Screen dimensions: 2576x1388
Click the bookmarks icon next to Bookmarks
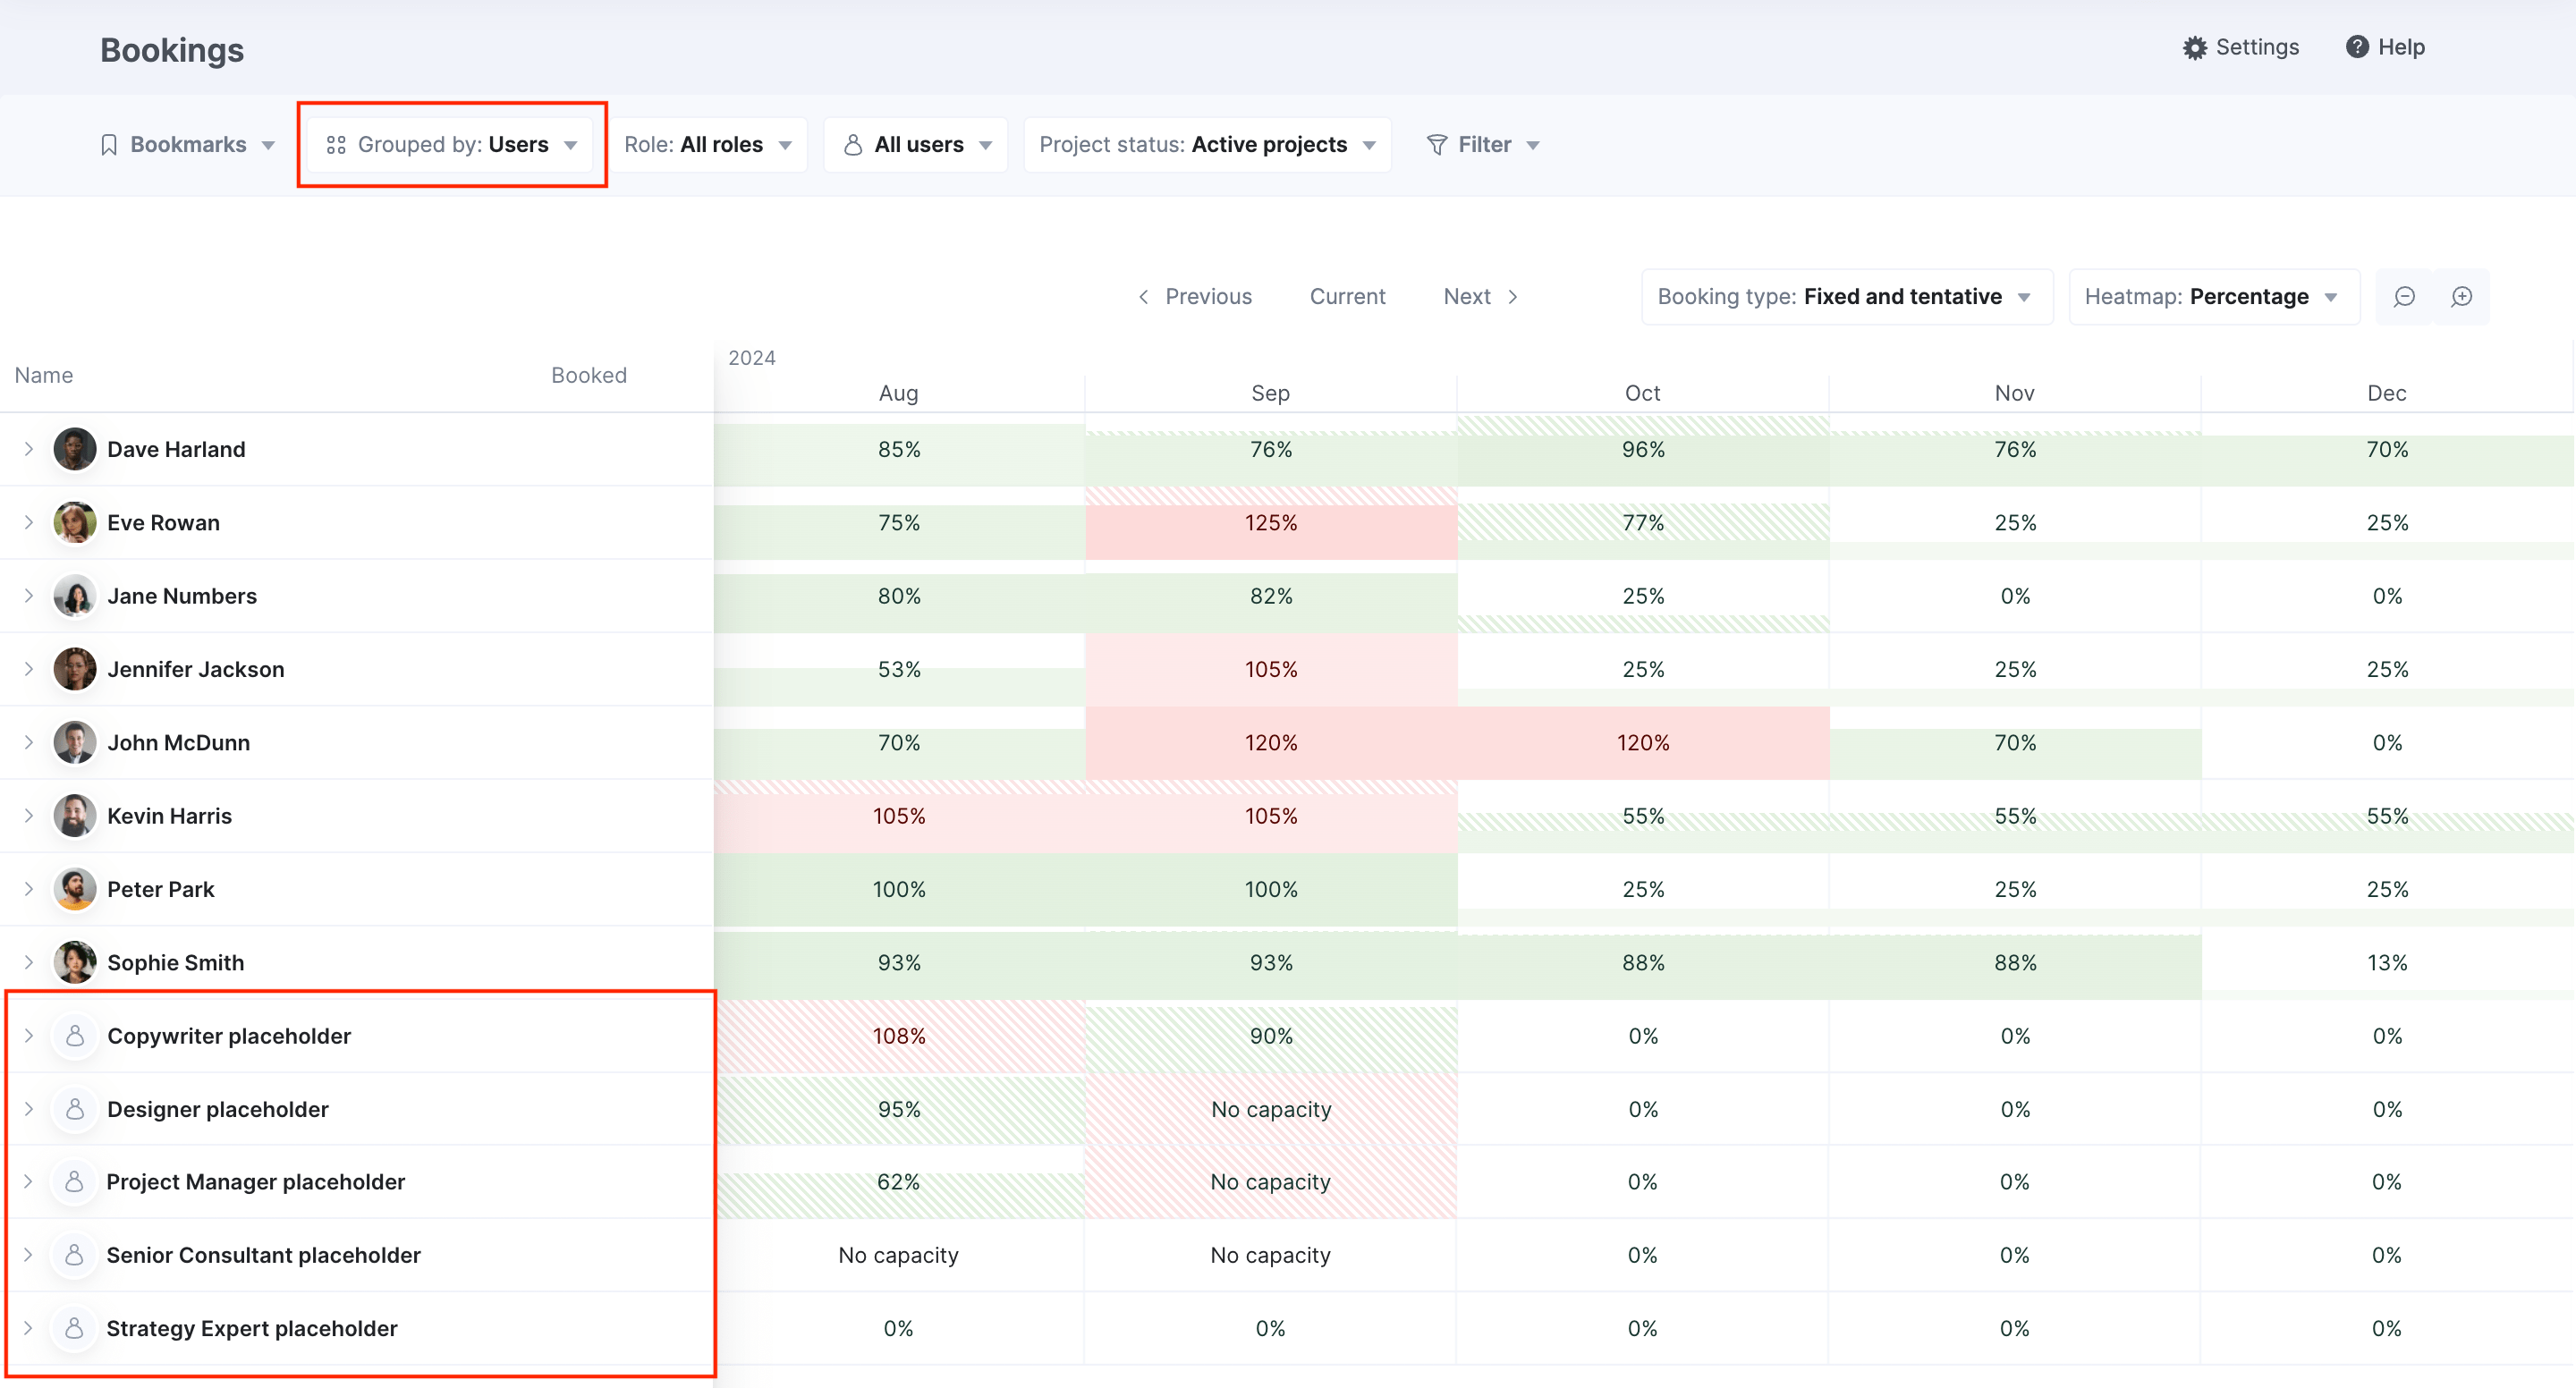(110, 144)
